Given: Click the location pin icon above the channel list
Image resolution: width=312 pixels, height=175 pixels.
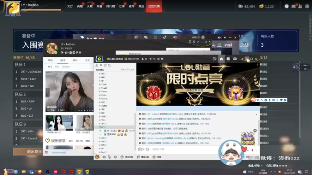Looking at the screenshot, I should (101, 65).
